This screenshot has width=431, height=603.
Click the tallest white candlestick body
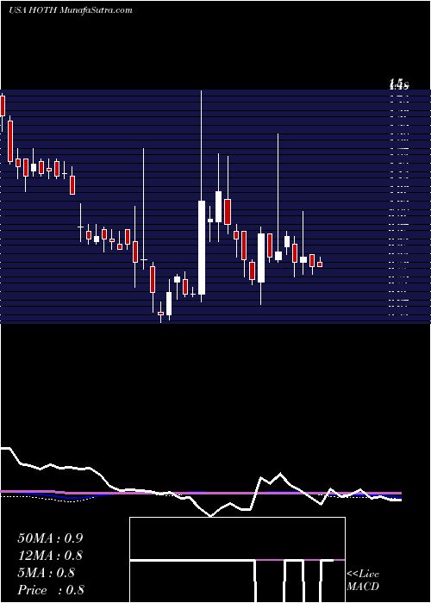tap(202, 248)
